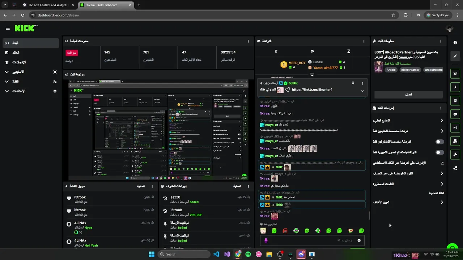Open the moderator actions panel three-dot menu
Viewport: 463px width, 260px height.
click(x=248, y=186)
